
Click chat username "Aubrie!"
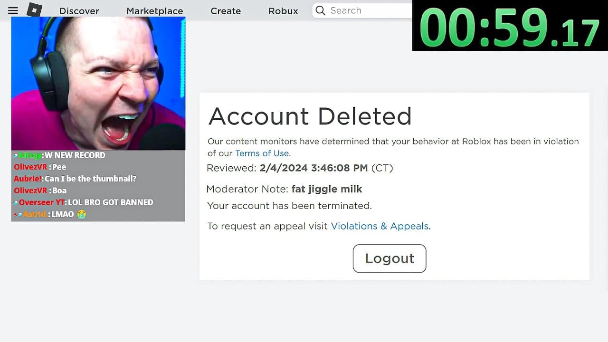click(x=28, y=179)
